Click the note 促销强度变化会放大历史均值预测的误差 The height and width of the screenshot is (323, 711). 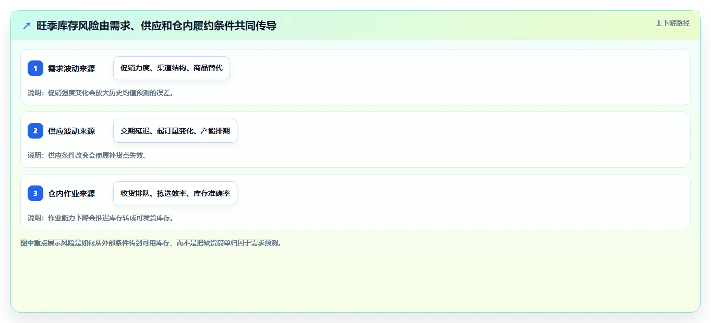pyautogui.click(x=101, y=93)
